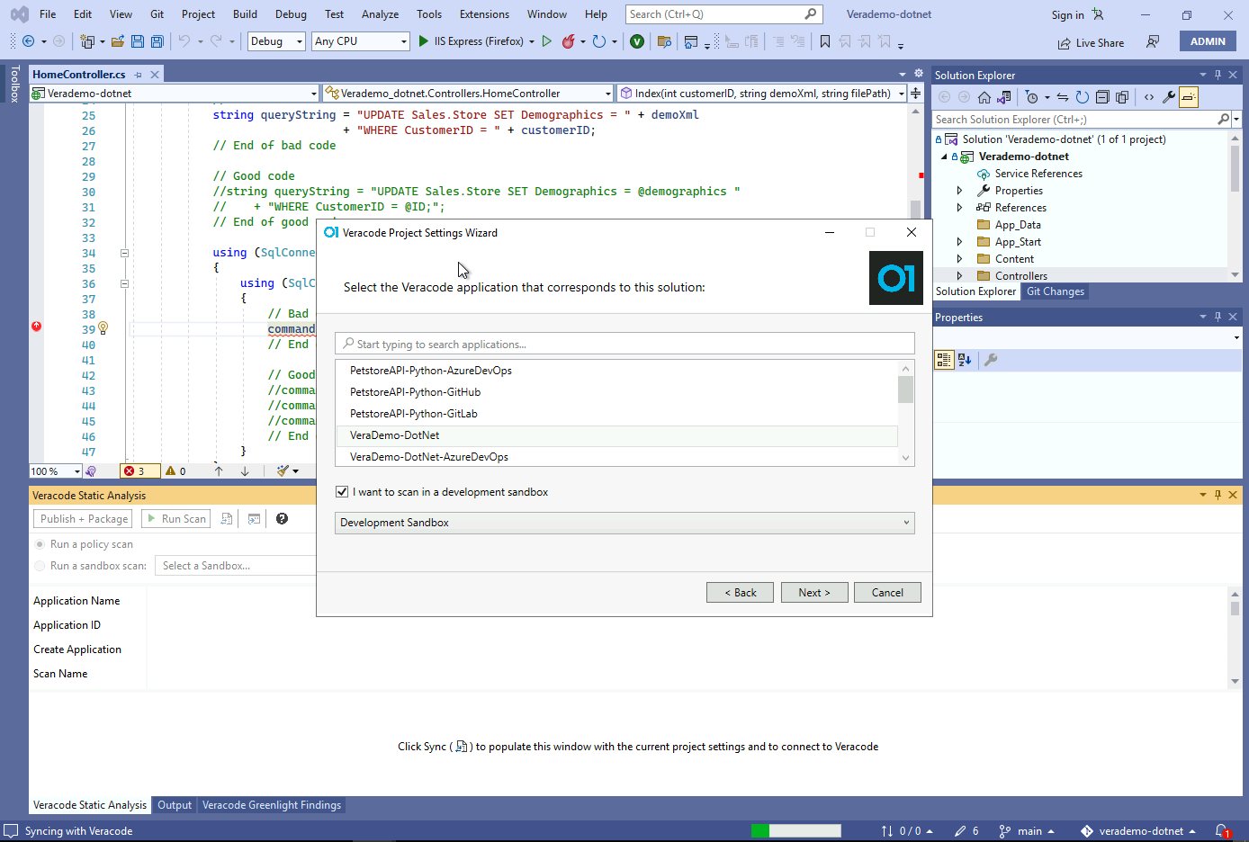This screenshot has height=842, width=1249.
Task: Click the Save All toolbar icon
Action: pos(157,41)
